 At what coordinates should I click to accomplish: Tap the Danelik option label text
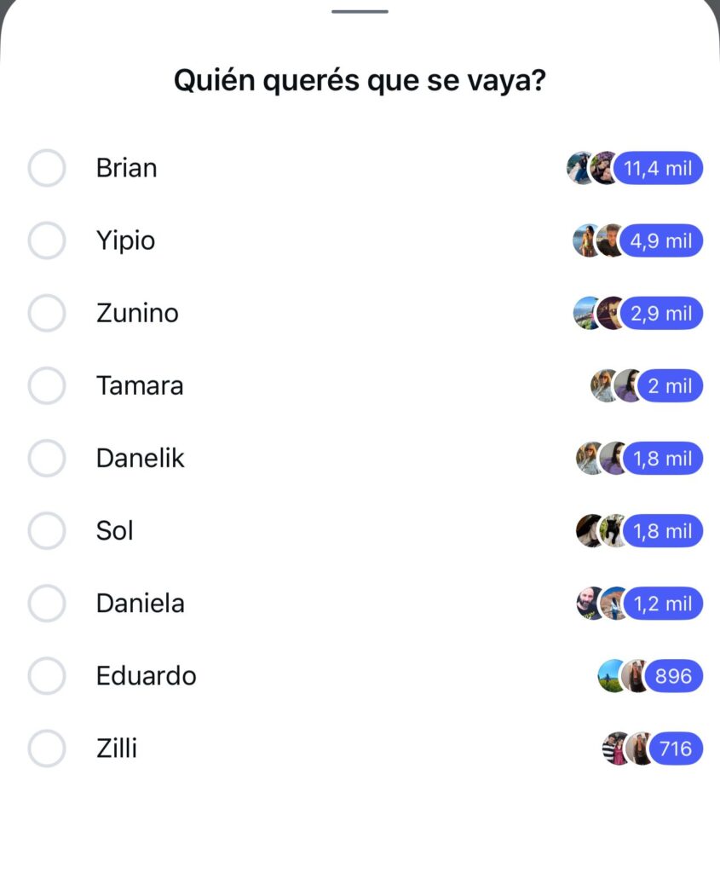(140, 458)
